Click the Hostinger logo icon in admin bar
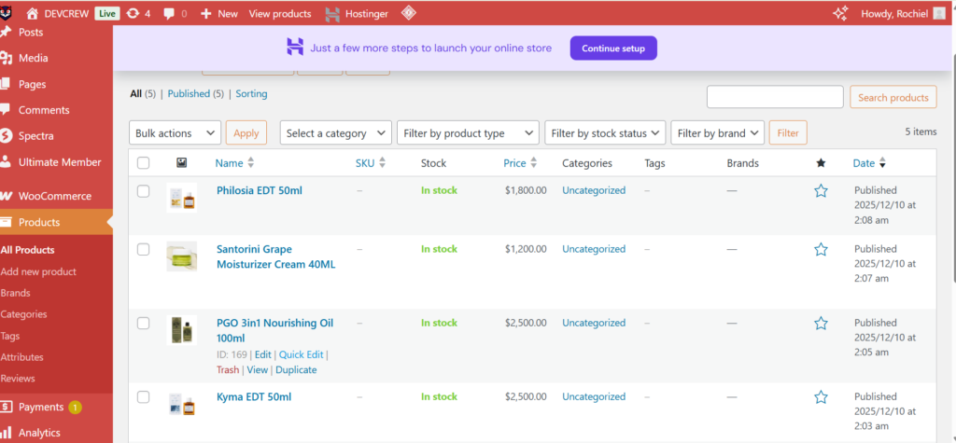This screenshot has width=956, height=443. point(332,14)
